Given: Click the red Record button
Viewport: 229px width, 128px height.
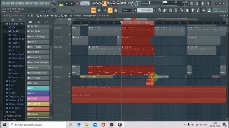Looking at the screenshot, I should pos(77,4).
